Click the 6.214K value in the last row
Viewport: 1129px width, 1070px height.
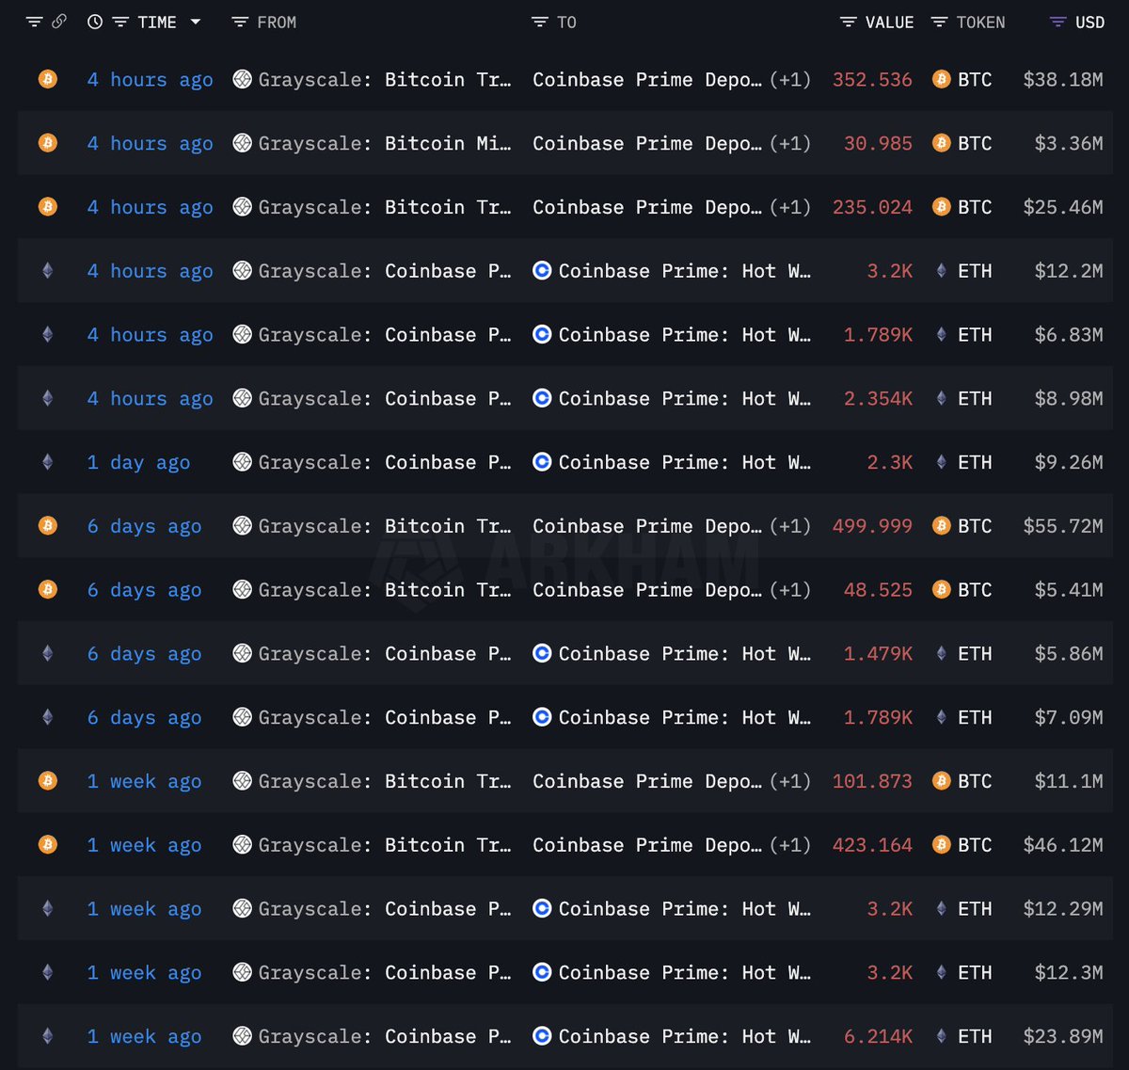pos(878,1036)
